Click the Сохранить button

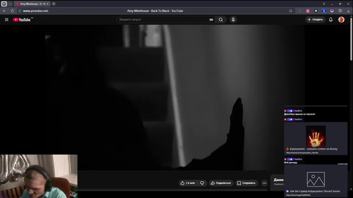[x=246, y=183]
